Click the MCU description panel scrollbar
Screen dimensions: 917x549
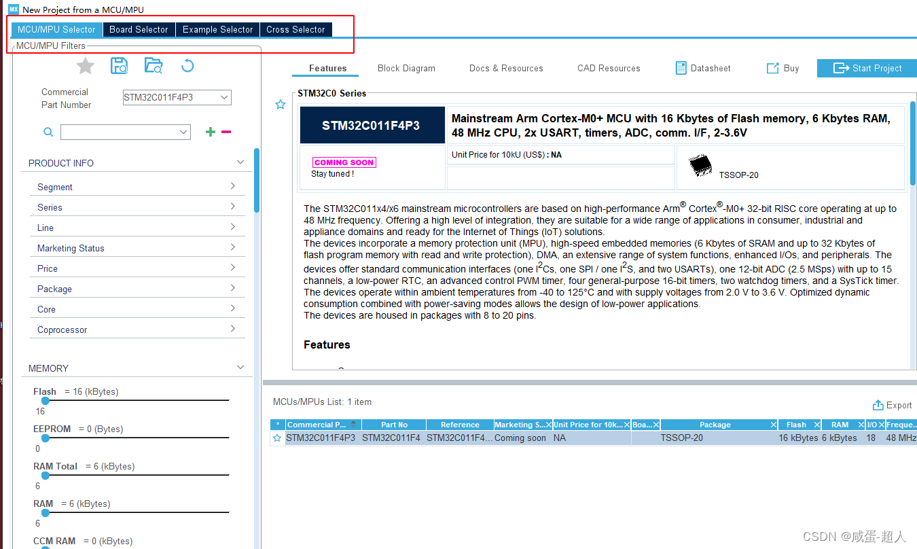[x=913, y=143]
